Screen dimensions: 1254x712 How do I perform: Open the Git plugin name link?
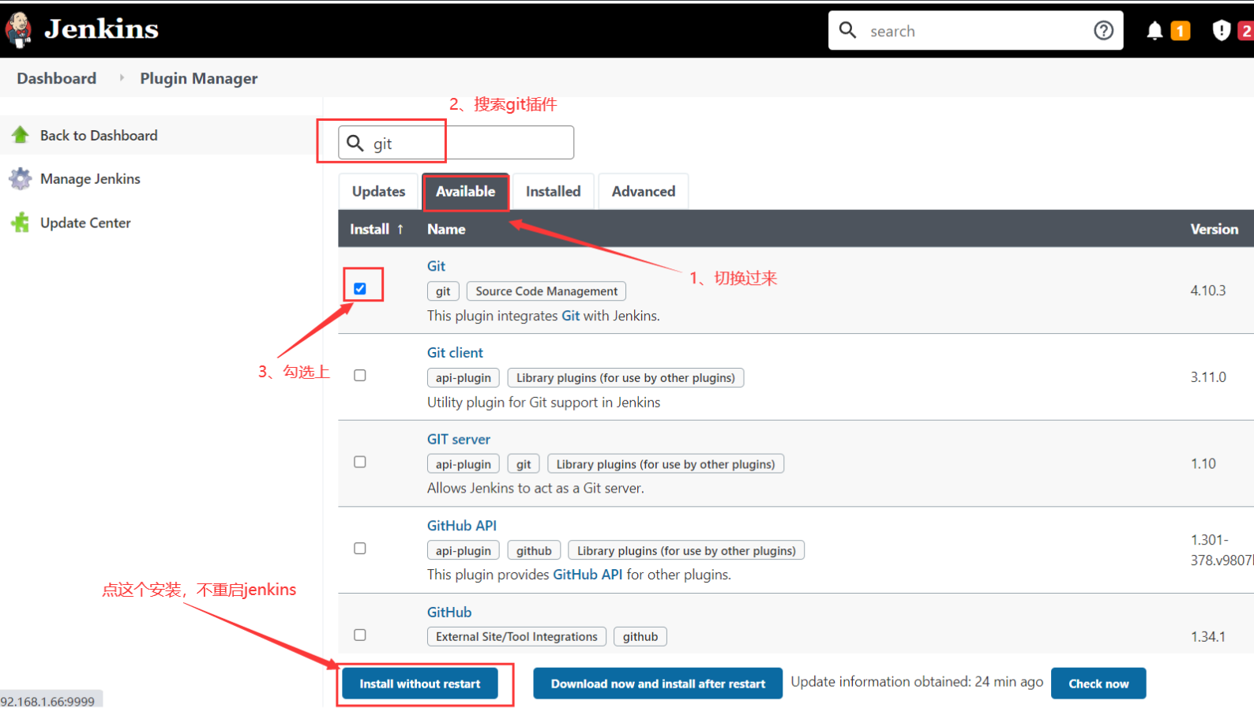(436, 266)
